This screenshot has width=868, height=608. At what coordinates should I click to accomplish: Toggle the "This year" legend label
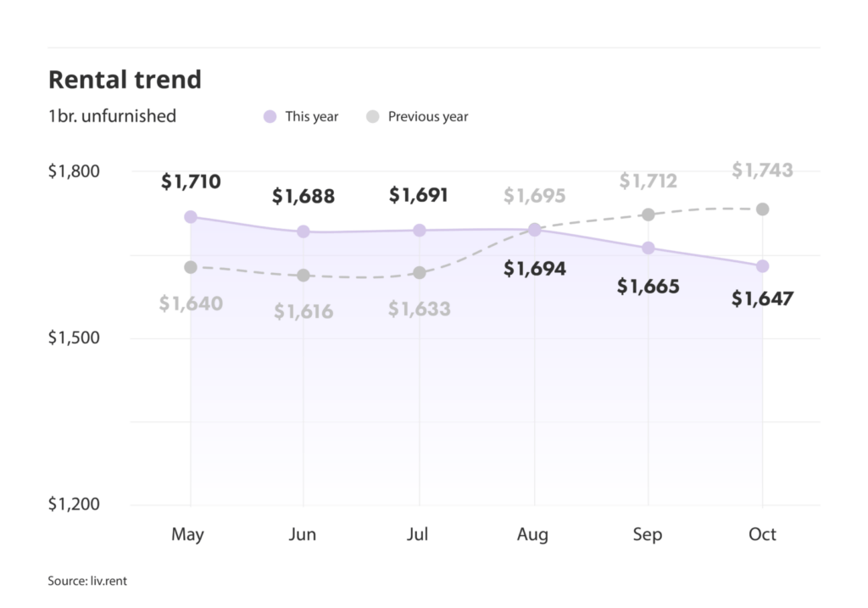[312, 117]
